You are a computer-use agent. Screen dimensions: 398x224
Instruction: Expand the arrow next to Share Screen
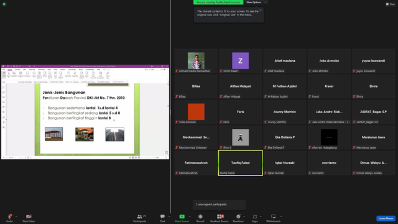190,217
